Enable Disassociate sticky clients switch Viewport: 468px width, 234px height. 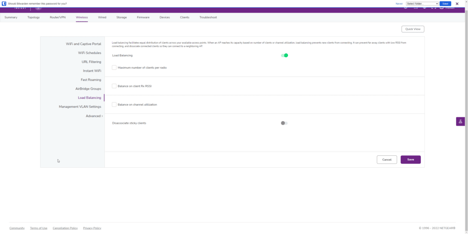click(284, 123)
